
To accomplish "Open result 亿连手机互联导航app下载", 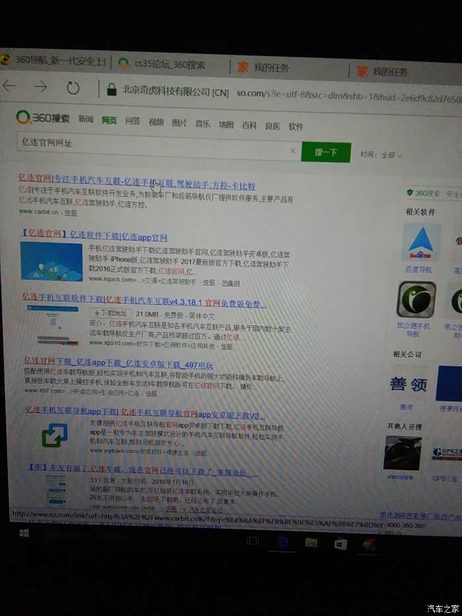I will (x=145, y=412).
